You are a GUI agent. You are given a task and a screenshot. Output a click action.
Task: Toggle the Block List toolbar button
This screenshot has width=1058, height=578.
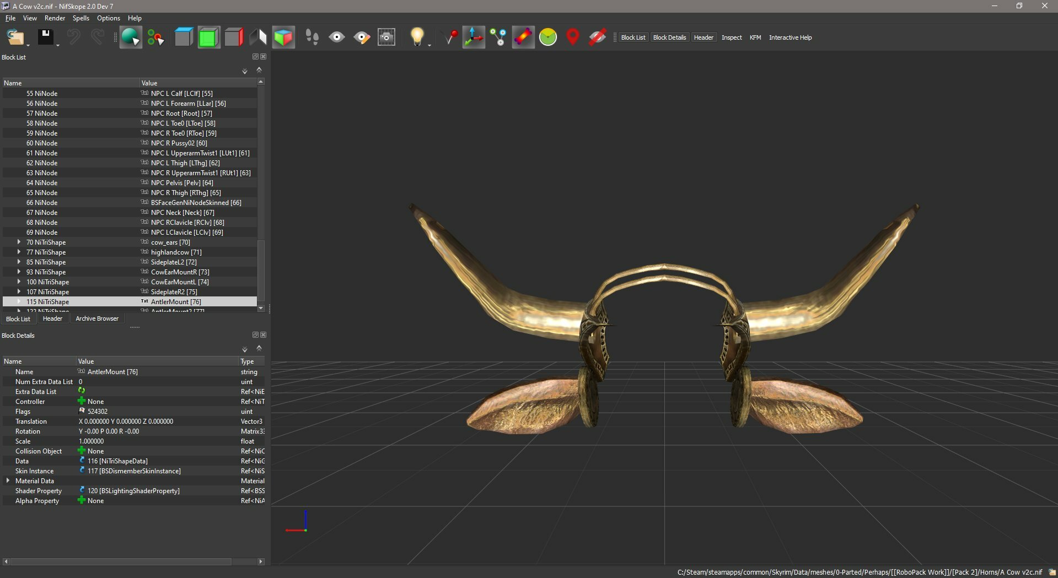coord(633,37)
